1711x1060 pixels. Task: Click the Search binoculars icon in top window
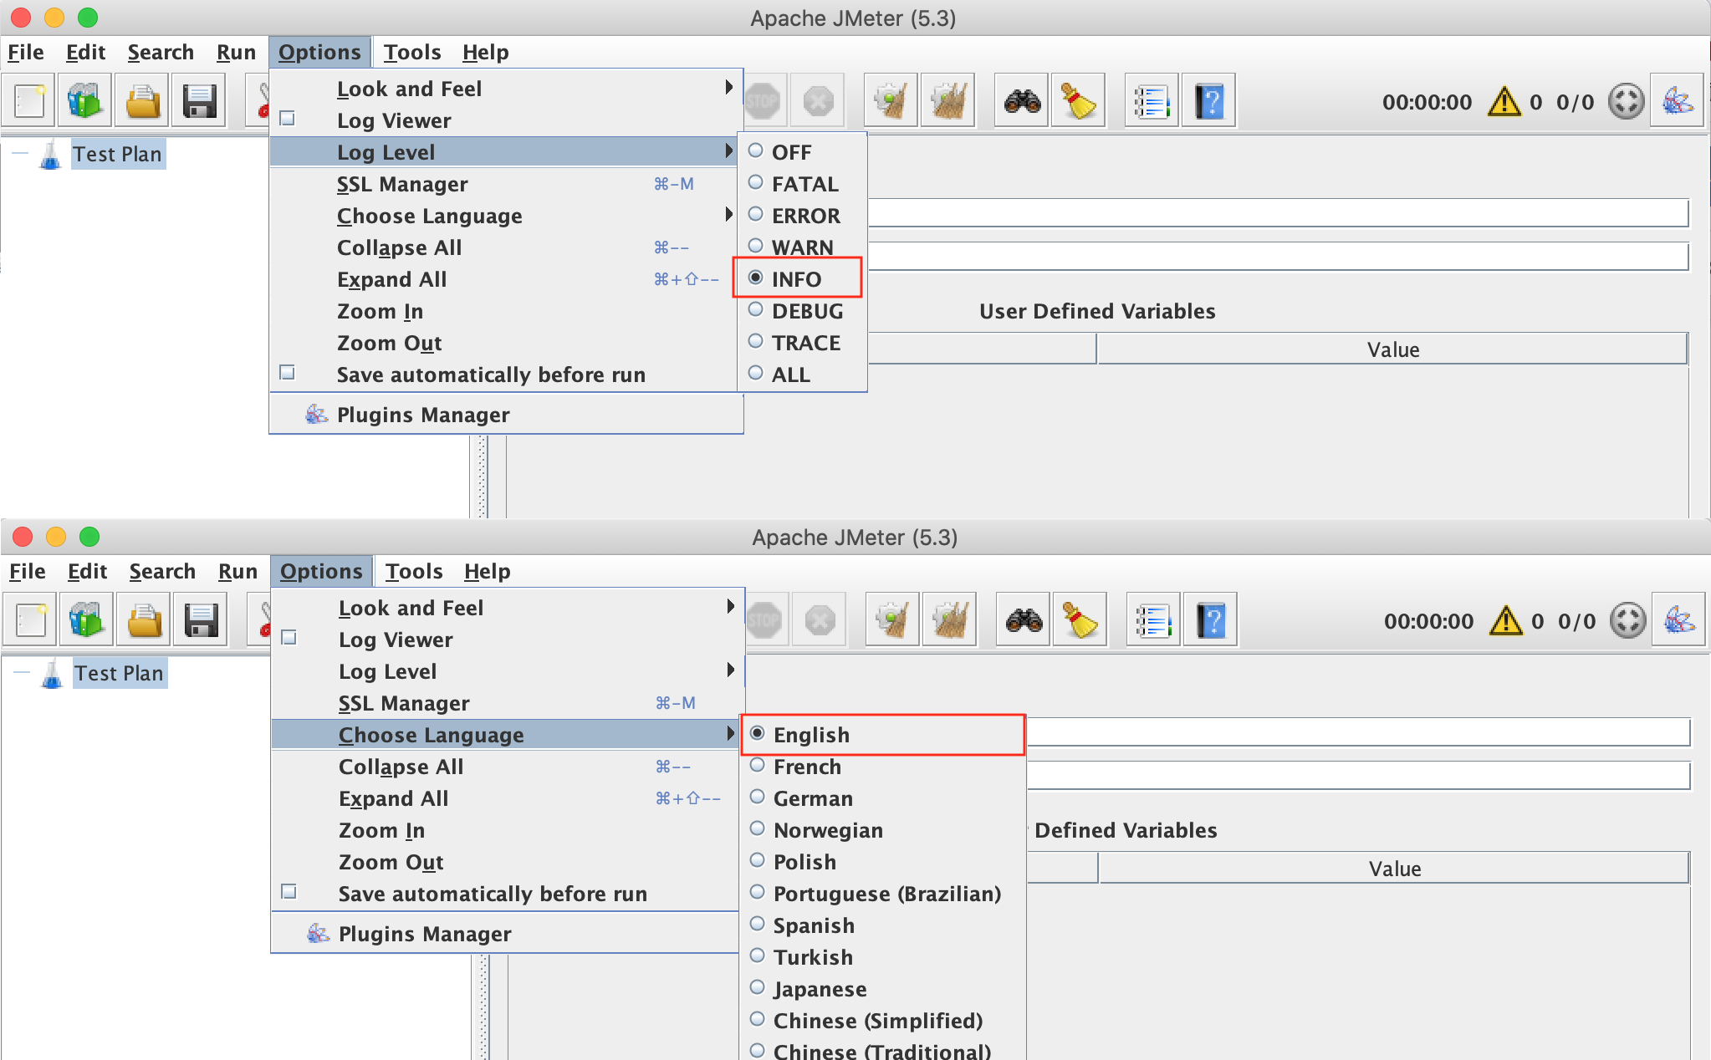click(x=1022, y=101)
